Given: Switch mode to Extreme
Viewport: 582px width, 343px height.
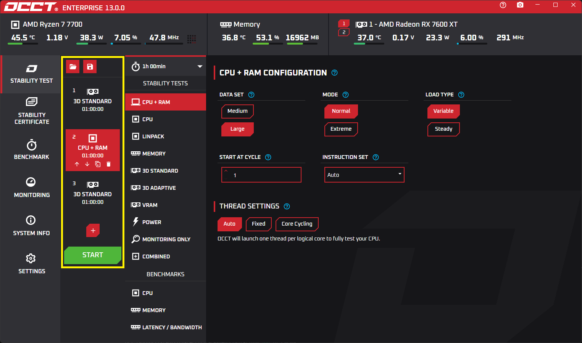Looking at the screenshot, I should 341,129.
